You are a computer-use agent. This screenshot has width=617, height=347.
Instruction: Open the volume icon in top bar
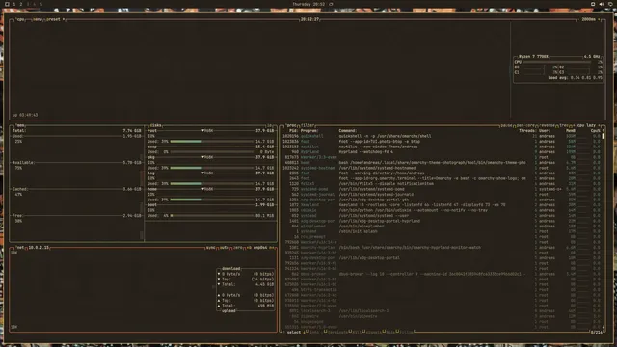pyautogui.click(x=602, y=4)
